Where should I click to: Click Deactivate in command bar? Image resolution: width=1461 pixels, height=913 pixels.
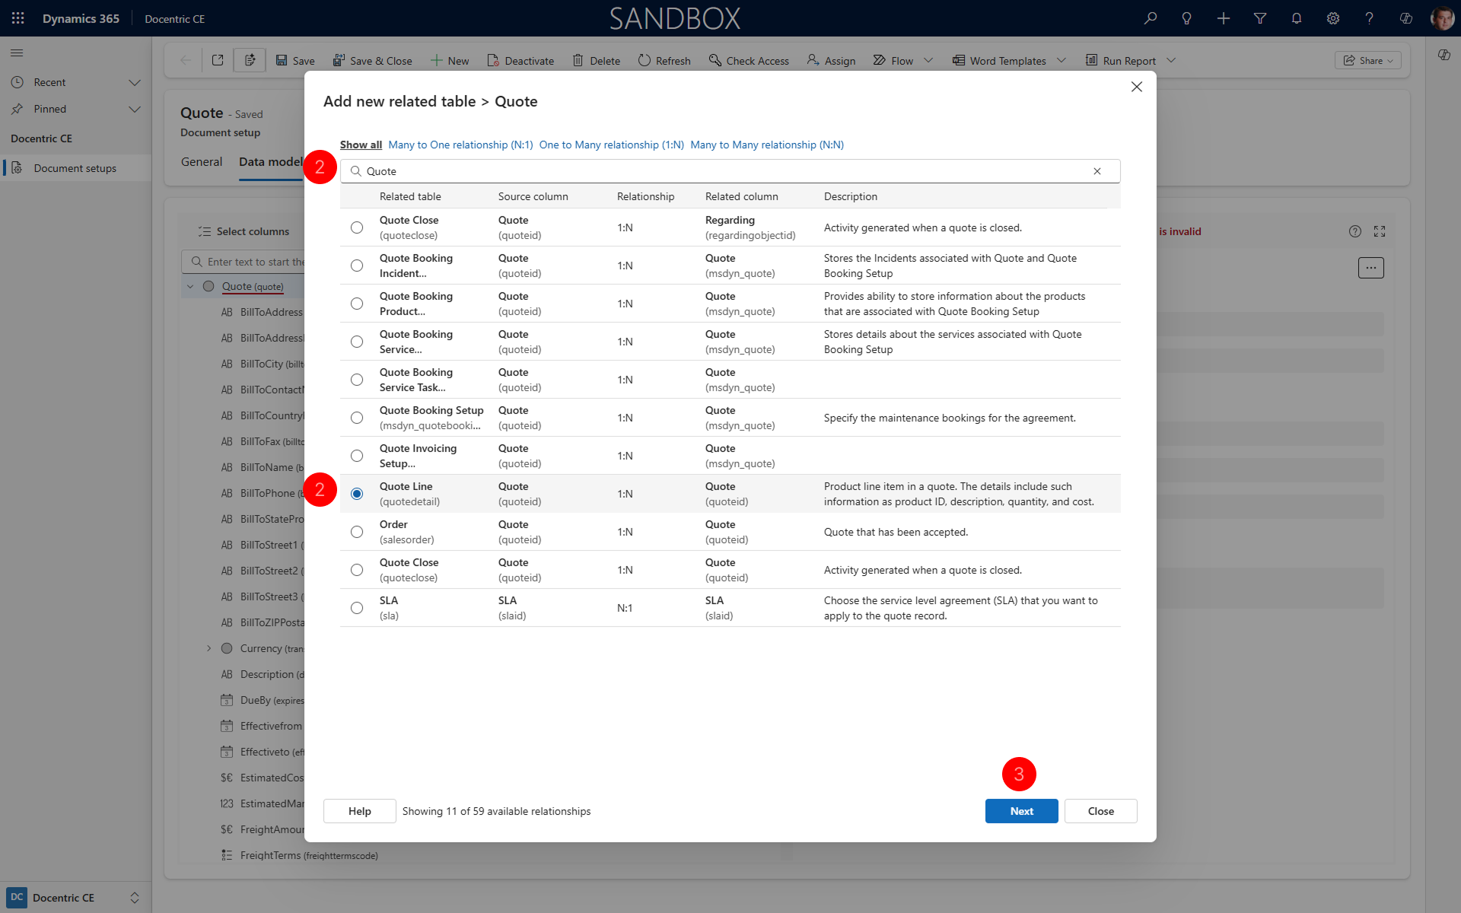coord(520,60)
